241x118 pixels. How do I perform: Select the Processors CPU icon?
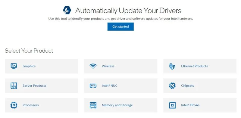click(x=14, y=105)
